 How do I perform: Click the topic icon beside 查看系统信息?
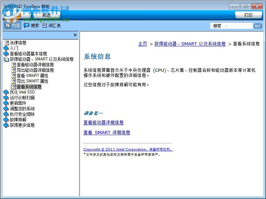[14, 87]
